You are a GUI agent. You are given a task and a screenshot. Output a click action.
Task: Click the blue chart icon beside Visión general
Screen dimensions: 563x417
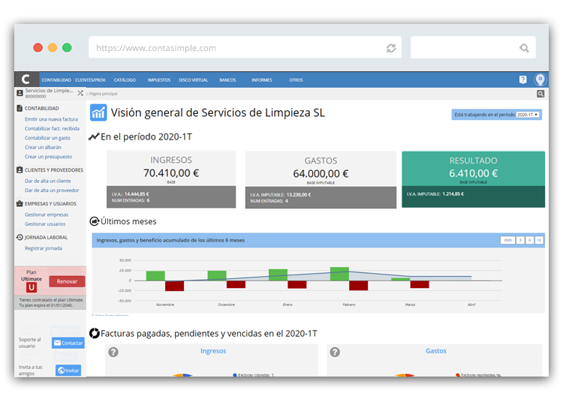coord(98,112)
